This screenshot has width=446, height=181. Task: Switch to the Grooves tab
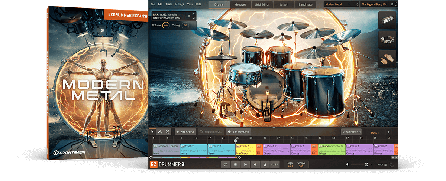tap(240, 4)
